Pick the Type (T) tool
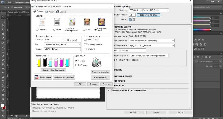Viewport: 223px width, 119px height. (3, 82)
